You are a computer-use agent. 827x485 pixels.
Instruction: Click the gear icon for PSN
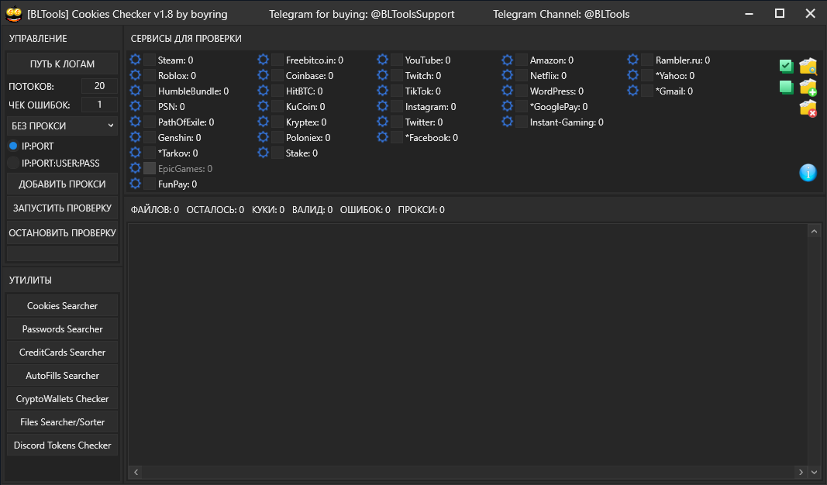click(136, 106)
